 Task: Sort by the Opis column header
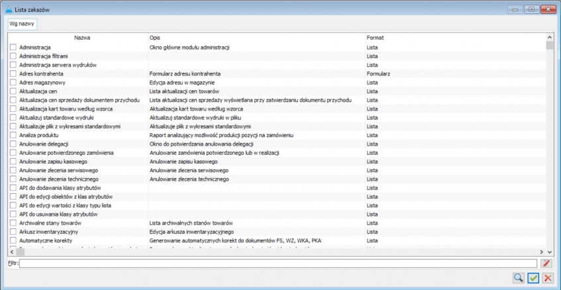click(255, 38)
